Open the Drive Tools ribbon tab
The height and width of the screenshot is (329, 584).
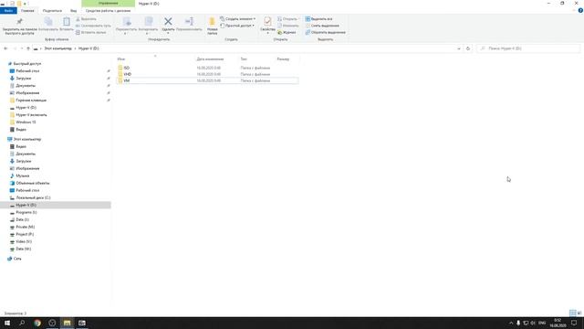click(x=108, y=11)
